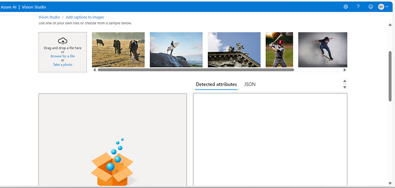The image size is (395, 188).
Task: Click the page vertical scrollbar thumb
Action: coord(390,76)
